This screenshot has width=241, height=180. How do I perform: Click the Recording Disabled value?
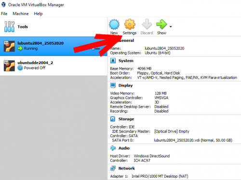(x=161, y=111)
